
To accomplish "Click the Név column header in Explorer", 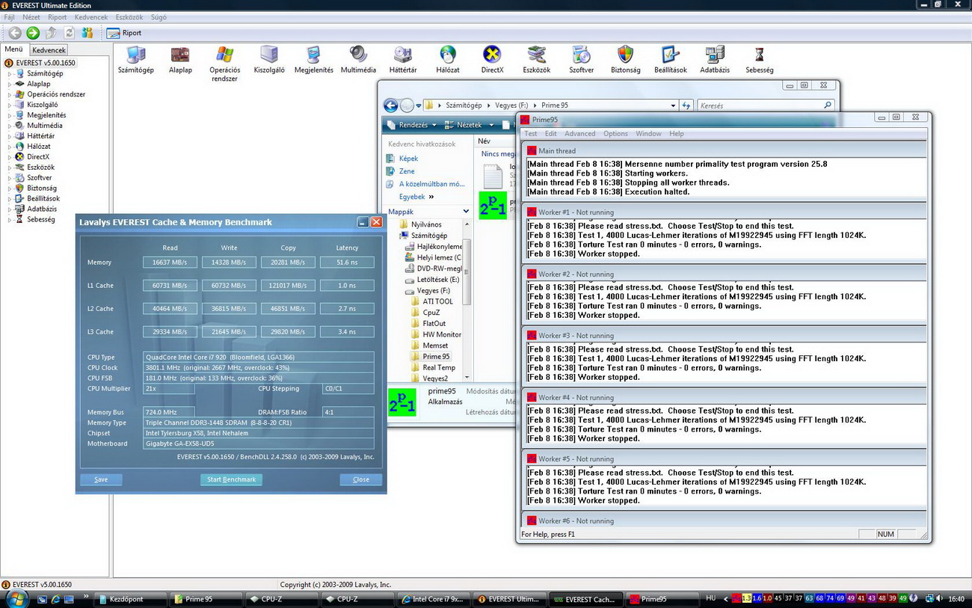I will coord(484,141).
